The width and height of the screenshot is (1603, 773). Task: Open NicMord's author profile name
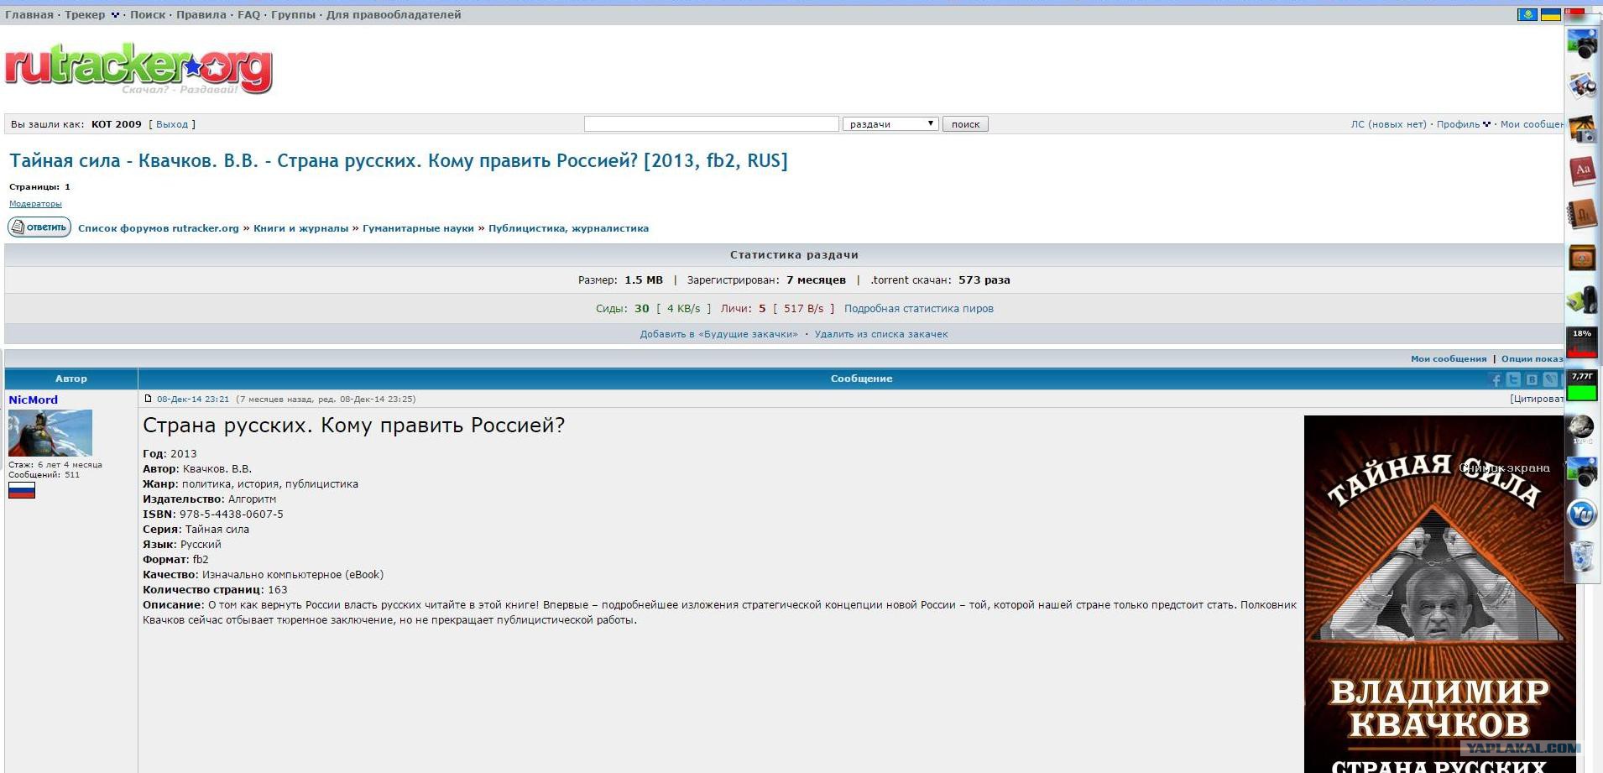click(34, 400)
